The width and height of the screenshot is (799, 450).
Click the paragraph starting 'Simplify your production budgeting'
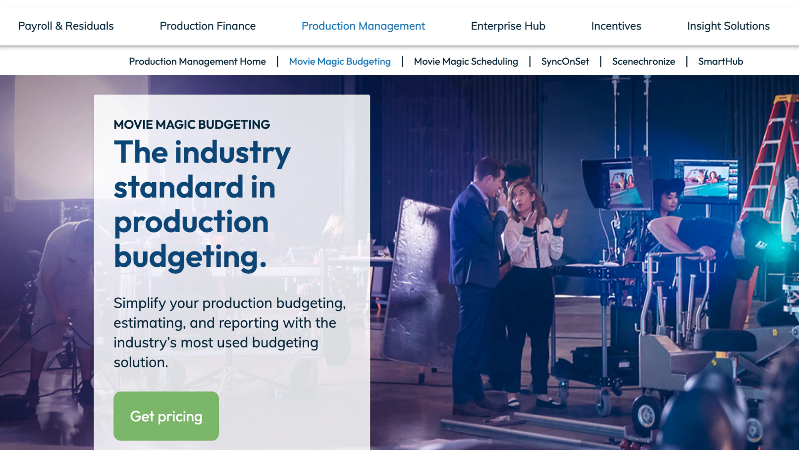[x=230, y=332]
